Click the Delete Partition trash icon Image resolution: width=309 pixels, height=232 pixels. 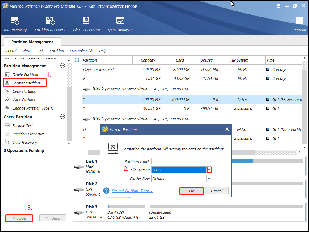point(7,74)
